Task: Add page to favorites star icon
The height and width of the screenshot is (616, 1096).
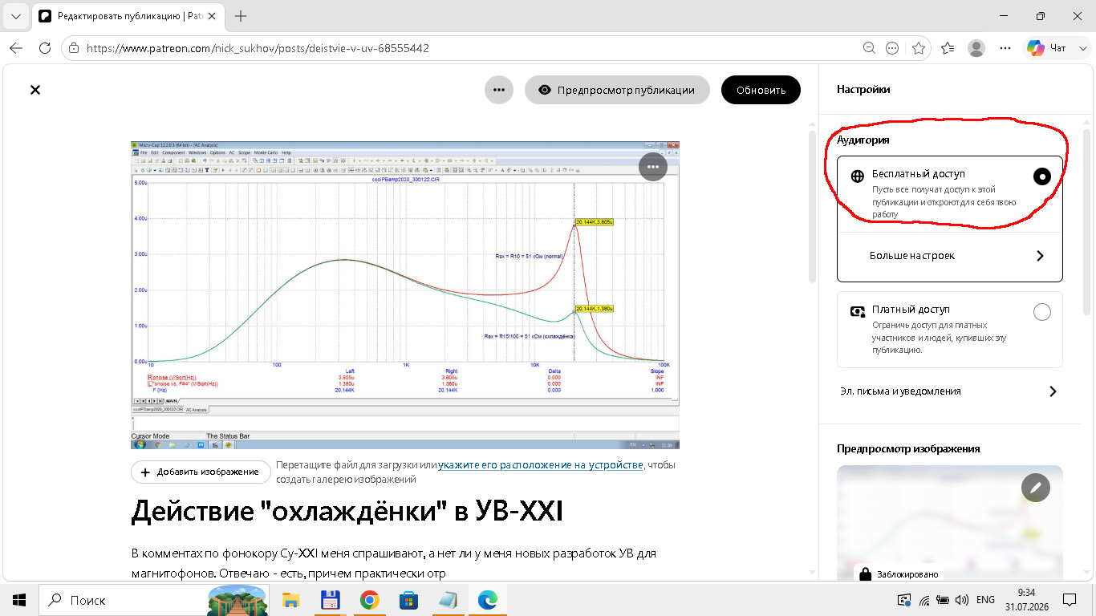Action: click(x=919, y=48)
